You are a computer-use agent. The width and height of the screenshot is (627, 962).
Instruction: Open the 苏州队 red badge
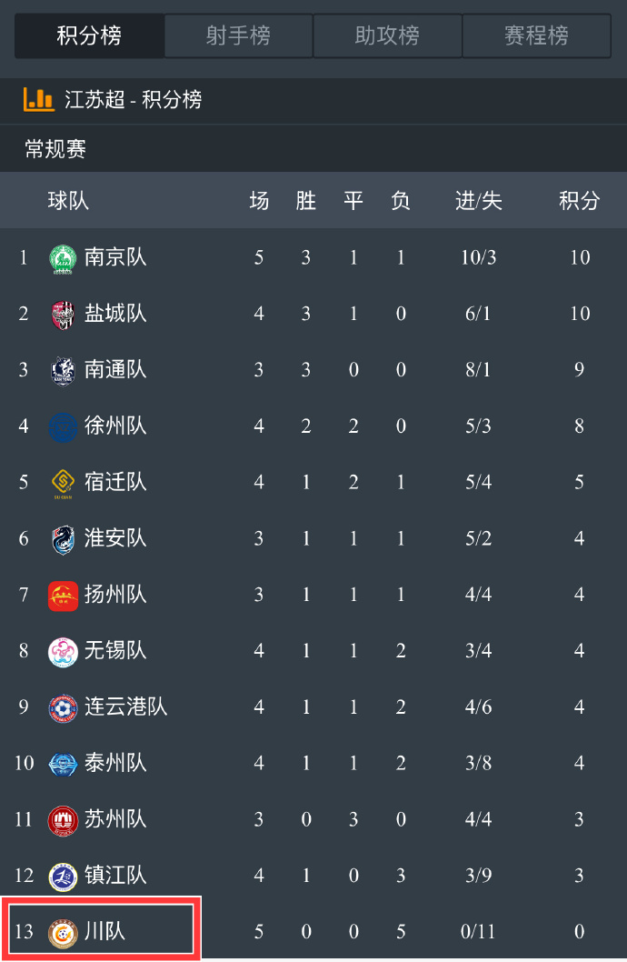click(x=63, y=820)
